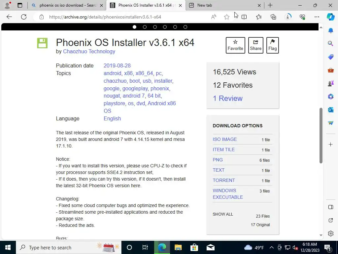Expand PNG download option
The height and width of the screenshot is (254, 338).
pos(218,160)
